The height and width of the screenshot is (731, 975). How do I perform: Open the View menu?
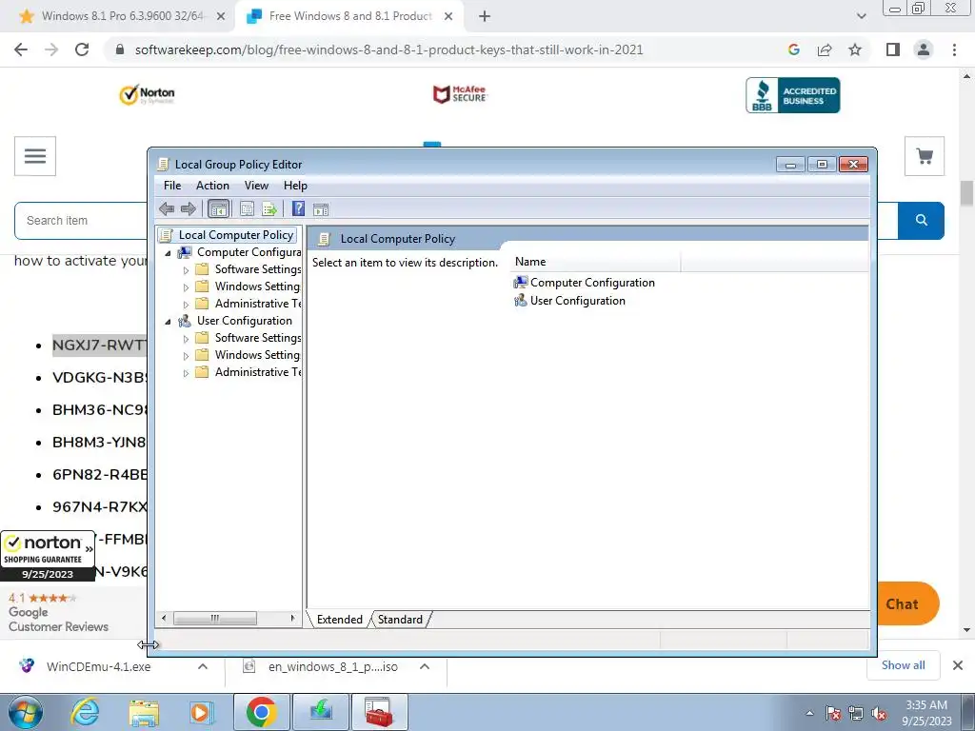(256, 186)
